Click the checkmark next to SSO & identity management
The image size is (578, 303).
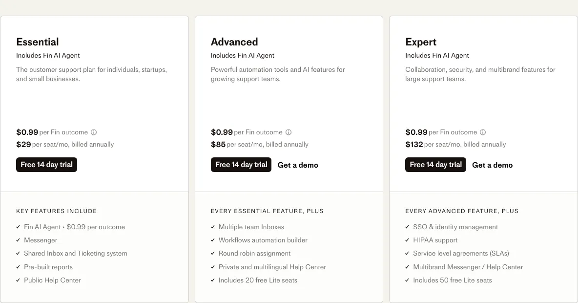[x=407, y=227]
